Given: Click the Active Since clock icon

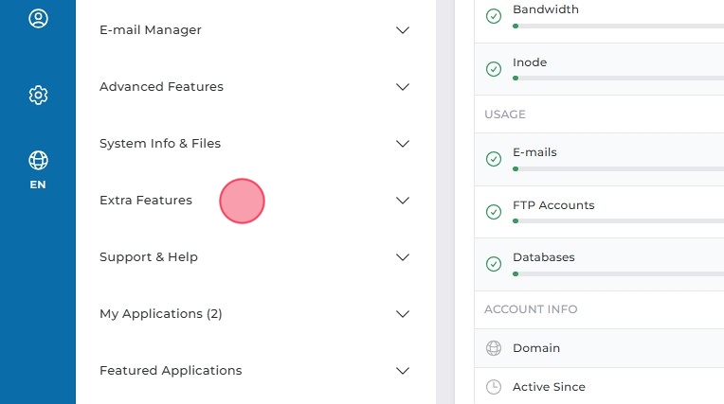Looking at the screenshot, I should [493, 387].
